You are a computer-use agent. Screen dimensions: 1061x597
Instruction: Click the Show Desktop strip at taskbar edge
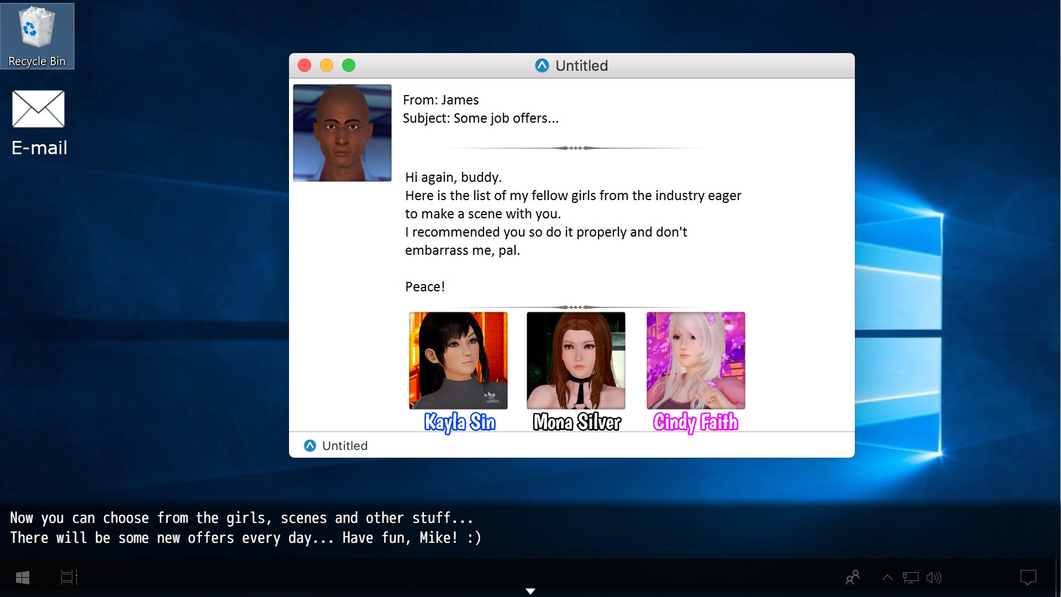click(1058, 578)
